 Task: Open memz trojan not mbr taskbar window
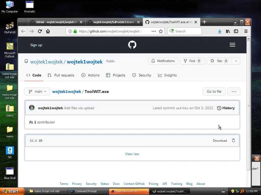[47, 191]
